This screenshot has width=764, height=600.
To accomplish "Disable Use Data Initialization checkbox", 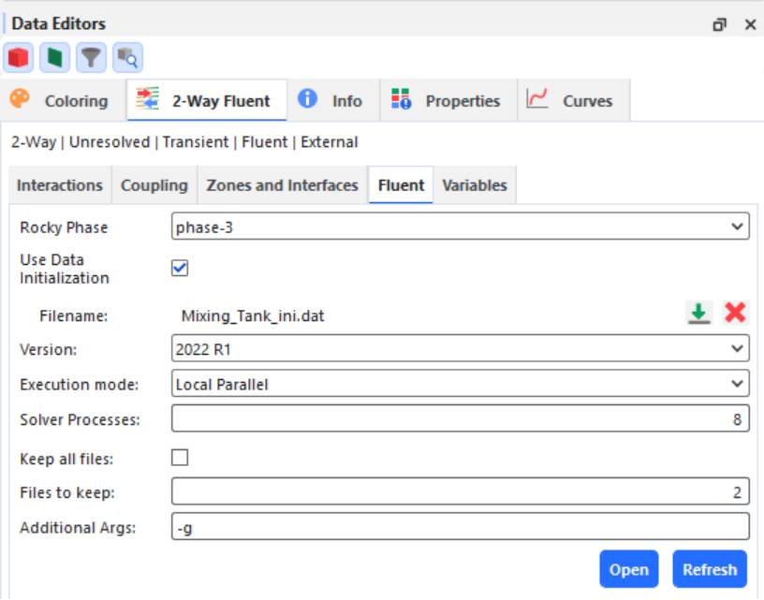I will pos(180,268).
